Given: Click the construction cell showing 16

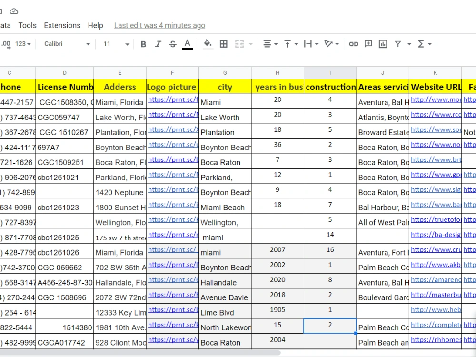Looking at the screenshot, I should click(x=330, y=251).
